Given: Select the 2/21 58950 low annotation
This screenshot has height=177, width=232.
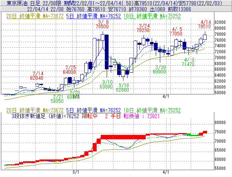Looking at the screenshot, I should [57, 99].
